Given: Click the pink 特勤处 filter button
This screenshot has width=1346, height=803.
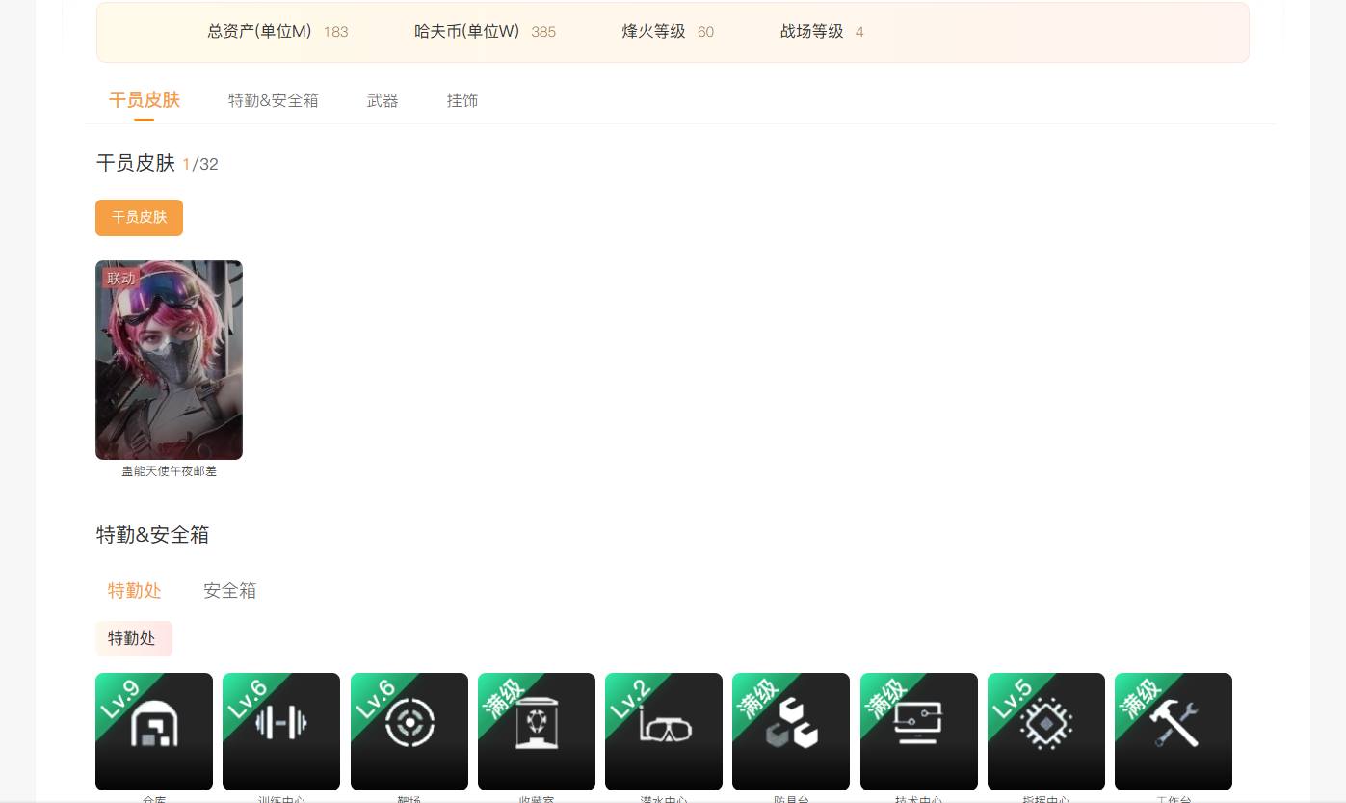Looking at the screenshot, I should click(134, 638).
